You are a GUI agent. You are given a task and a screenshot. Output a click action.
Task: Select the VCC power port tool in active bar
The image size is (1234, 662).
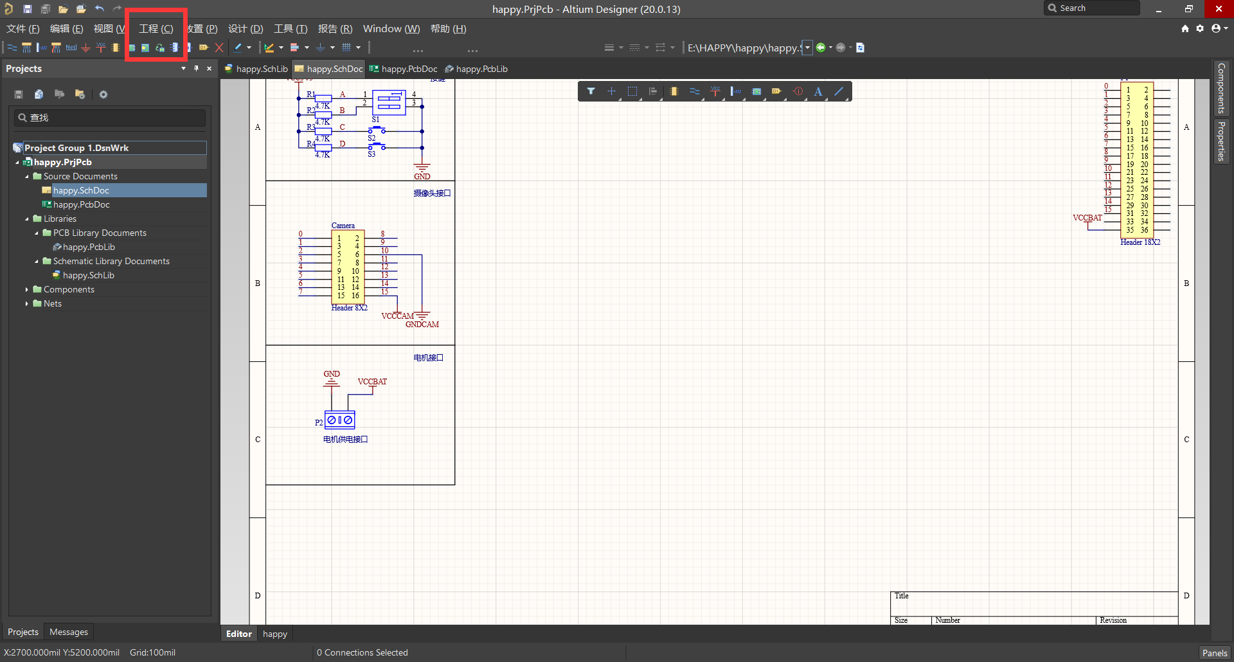pos(715,91)
